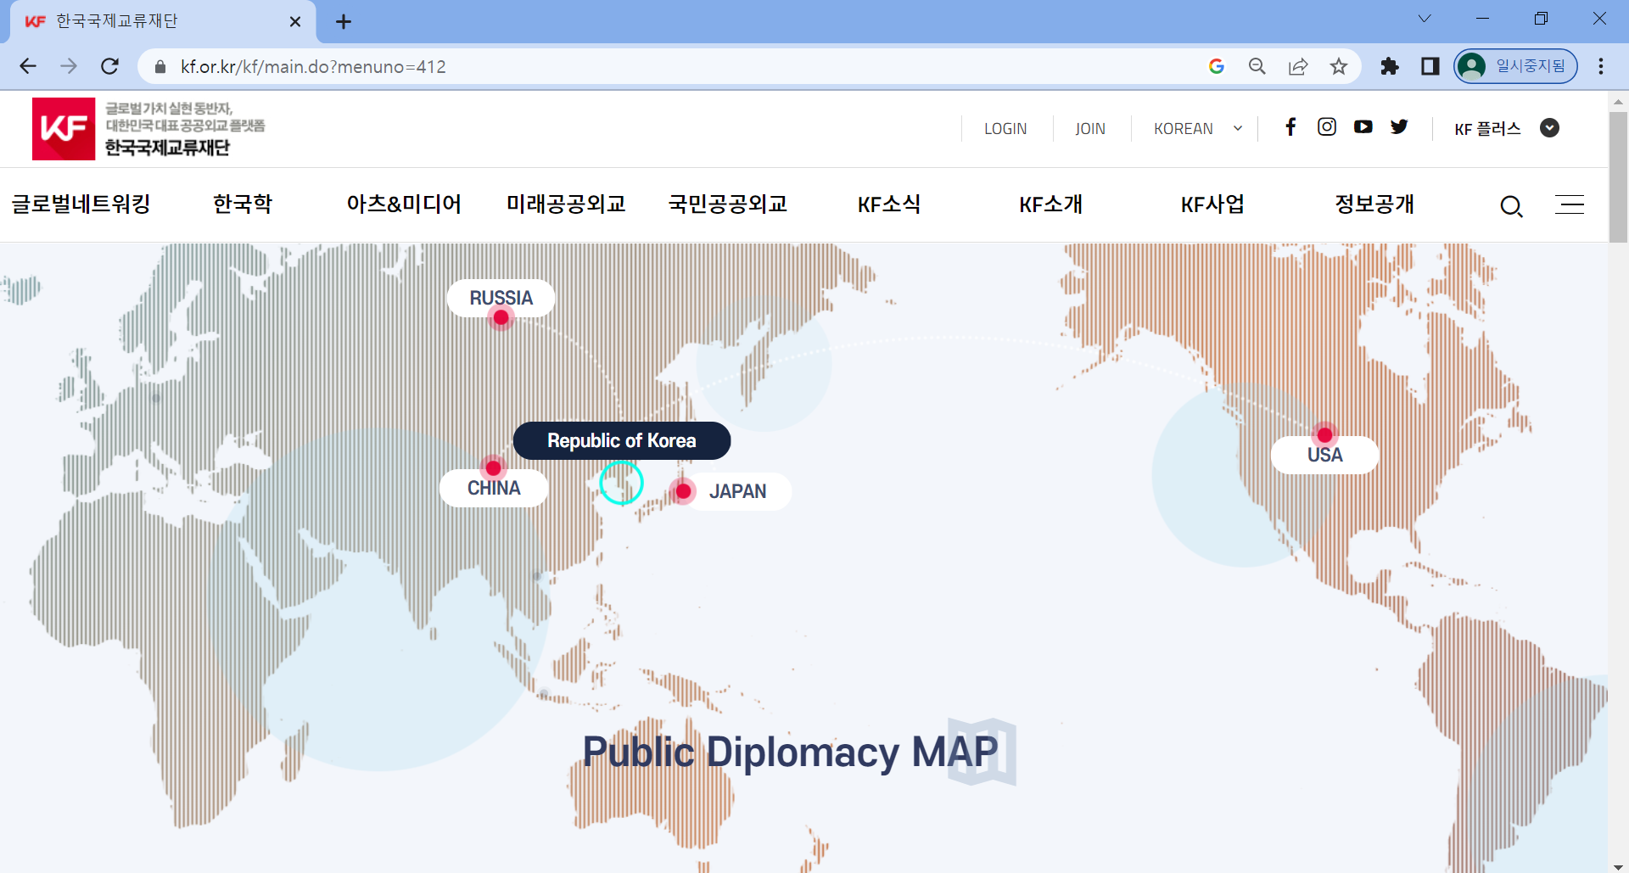The width and height of the screenshot is (1629, 873).
Task: View site information lock icon
Action: [x=160, y=66]
